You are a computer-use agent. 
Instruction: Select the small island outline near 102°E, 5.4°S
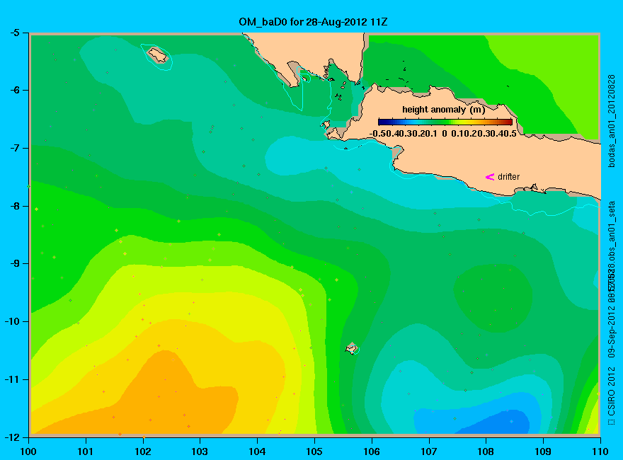coord(158,54)
